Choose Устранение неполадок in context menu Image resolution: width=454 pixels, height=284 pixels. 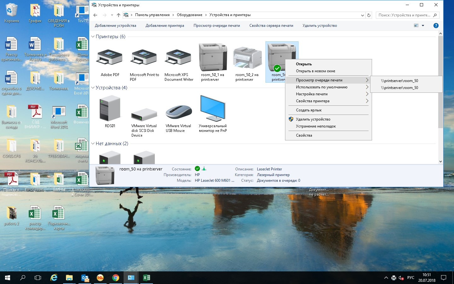coord(328,126)
